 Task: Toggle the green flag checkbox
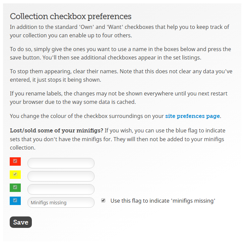[15, 187]
